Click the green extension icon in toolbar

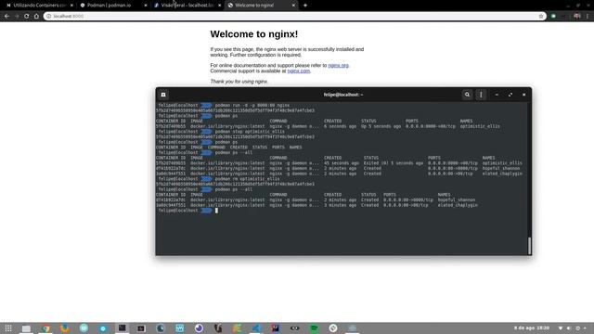tap(553, 17)
